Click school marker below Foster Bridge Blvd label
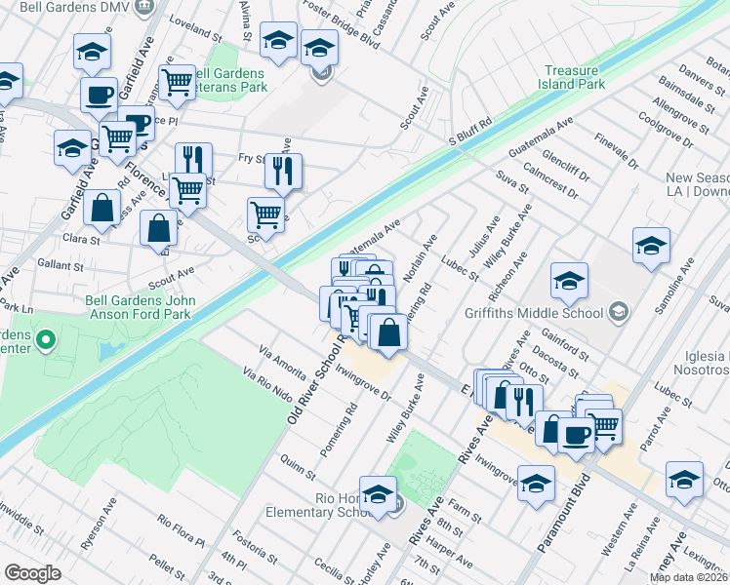This screenshot has height=585, width=730. tap(319, 49)
